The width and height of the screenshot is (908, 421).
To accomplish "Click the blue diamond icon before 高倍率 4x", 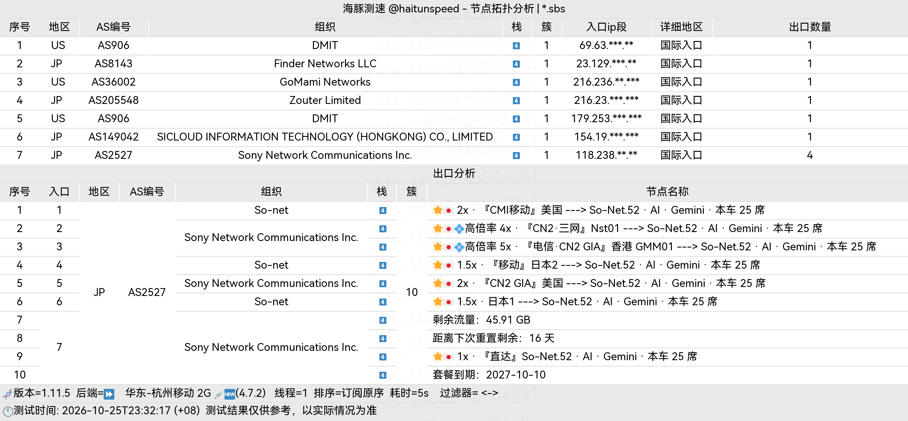I will coord(459,229).
